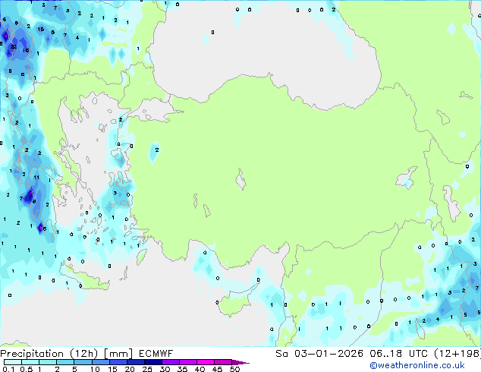Click the 10–15 mm legend swatch
This screenshot has height=372, width=481.
[x=101, y=362]
